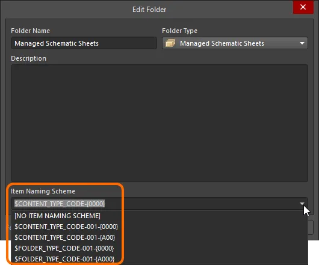Viewport: 319px width, 265px height.
Task: Focus the Description text area
Action: pos(159,123)
